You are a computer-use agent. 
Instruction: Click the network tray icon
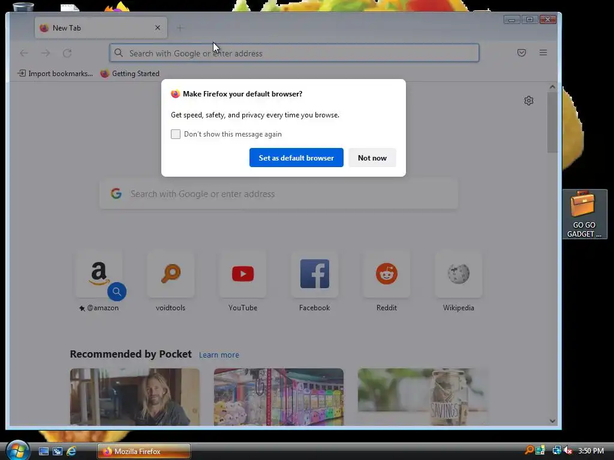tap(556, 450)
